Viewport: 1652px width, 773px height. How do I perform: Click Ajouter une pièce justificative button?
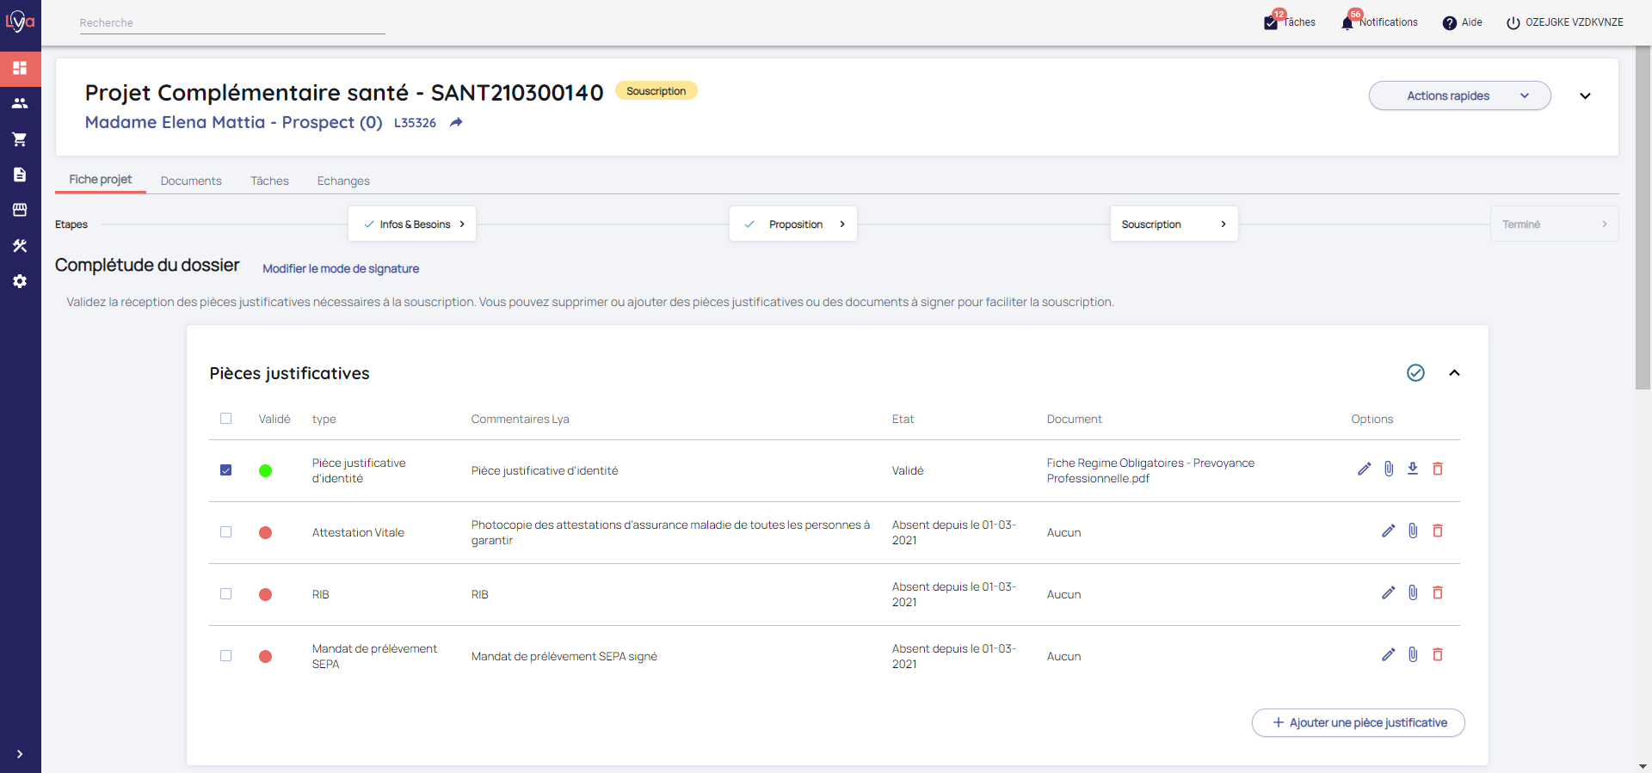[x=1358, y=722]
